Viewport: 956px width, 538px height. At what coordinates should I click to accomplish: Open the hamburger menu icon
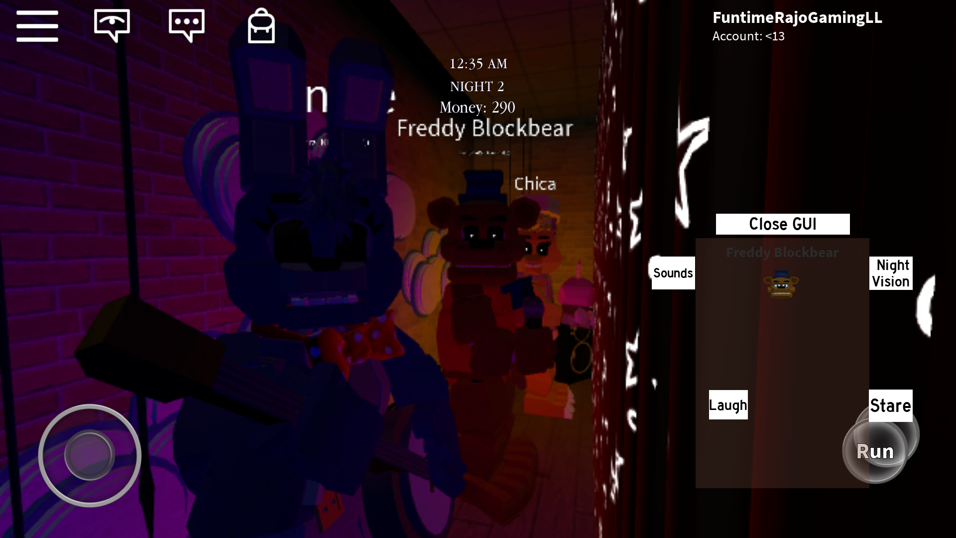click(x=37, y=25)
